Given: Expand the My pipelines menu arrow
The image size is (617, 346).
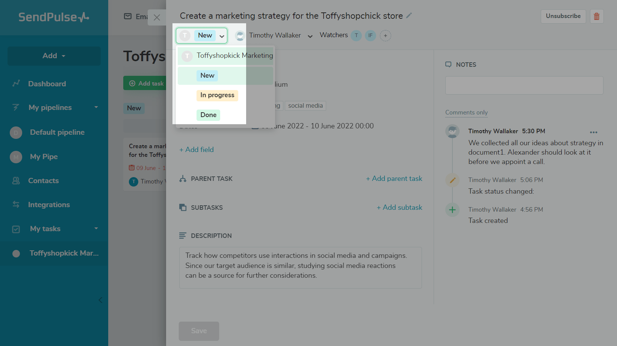Looking at the screenshot, I should [x=96, y=107].
